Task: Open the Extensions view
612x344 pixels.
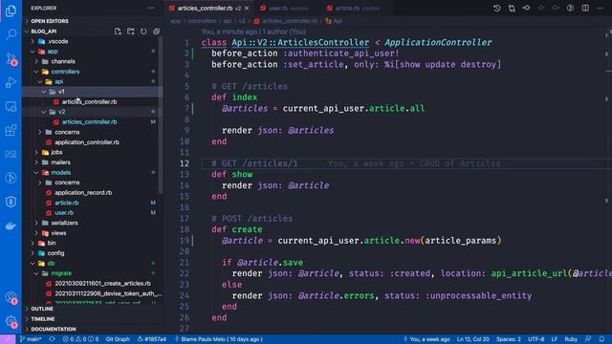Action: click(11, 130)
